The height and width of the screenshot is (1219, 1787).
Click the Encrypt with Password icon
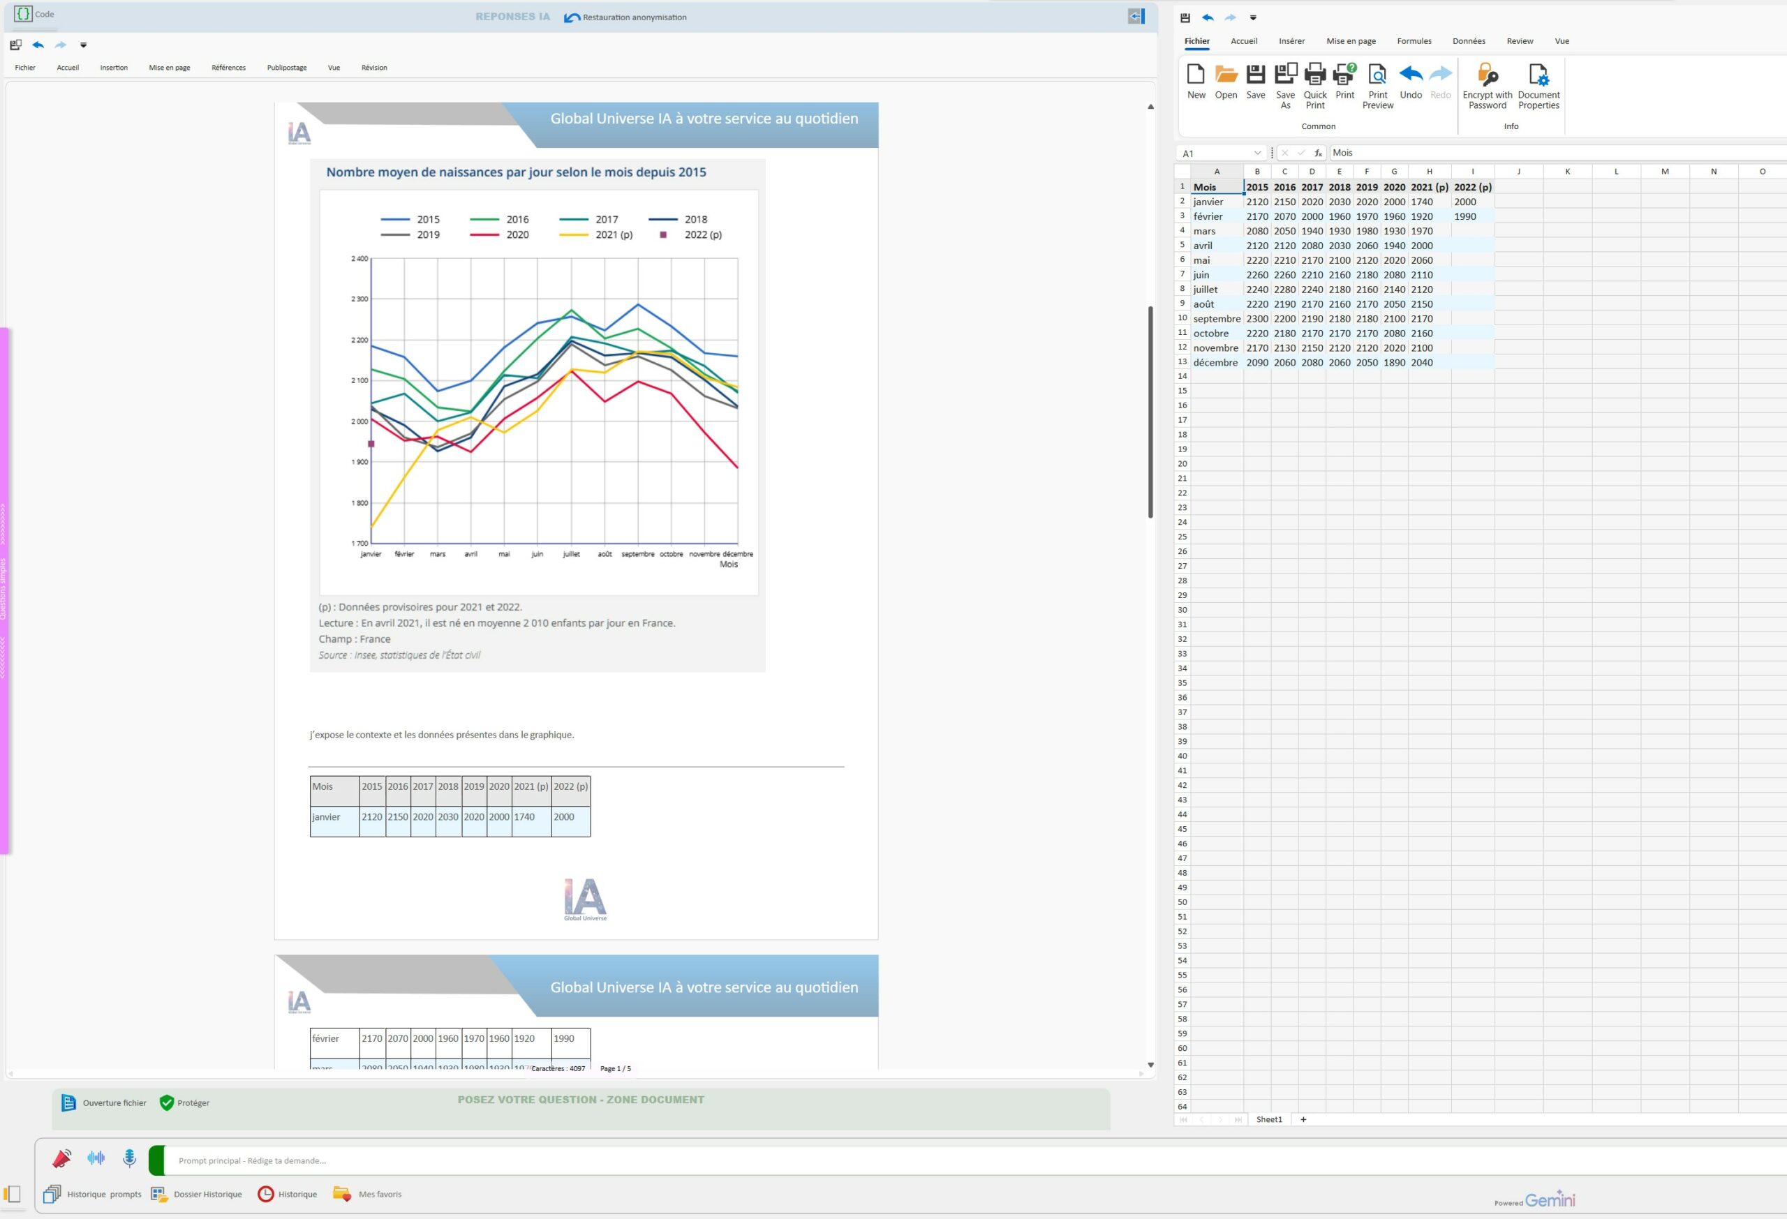coord(1486,75)
